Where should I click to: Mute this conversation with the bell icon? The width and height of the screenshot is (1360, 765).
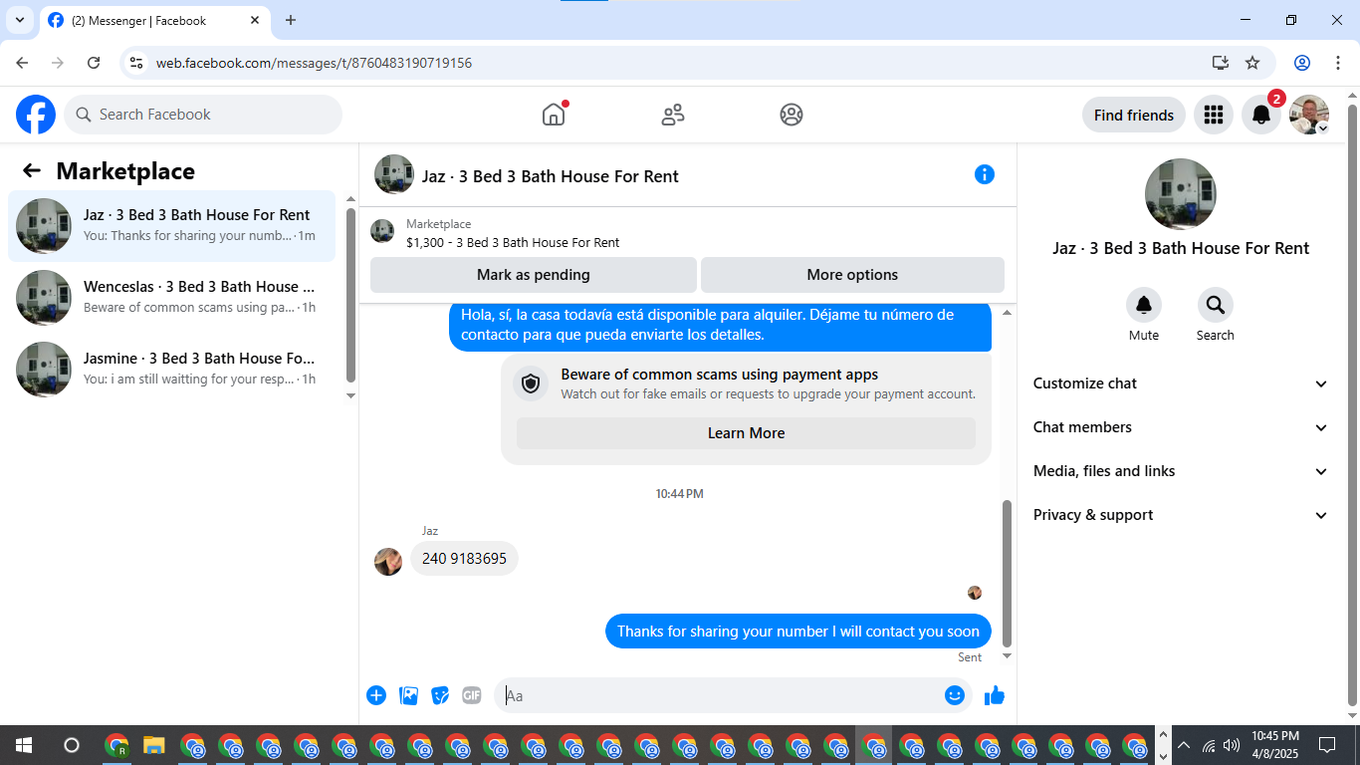click(x=1144, y=305)
